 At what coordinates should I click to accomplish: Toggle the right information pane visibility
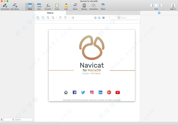[x=159, y=5]
